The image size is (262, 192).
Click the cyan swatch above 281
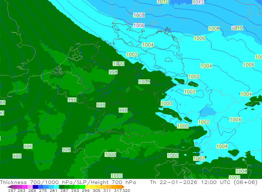click(x=56, y=187)
